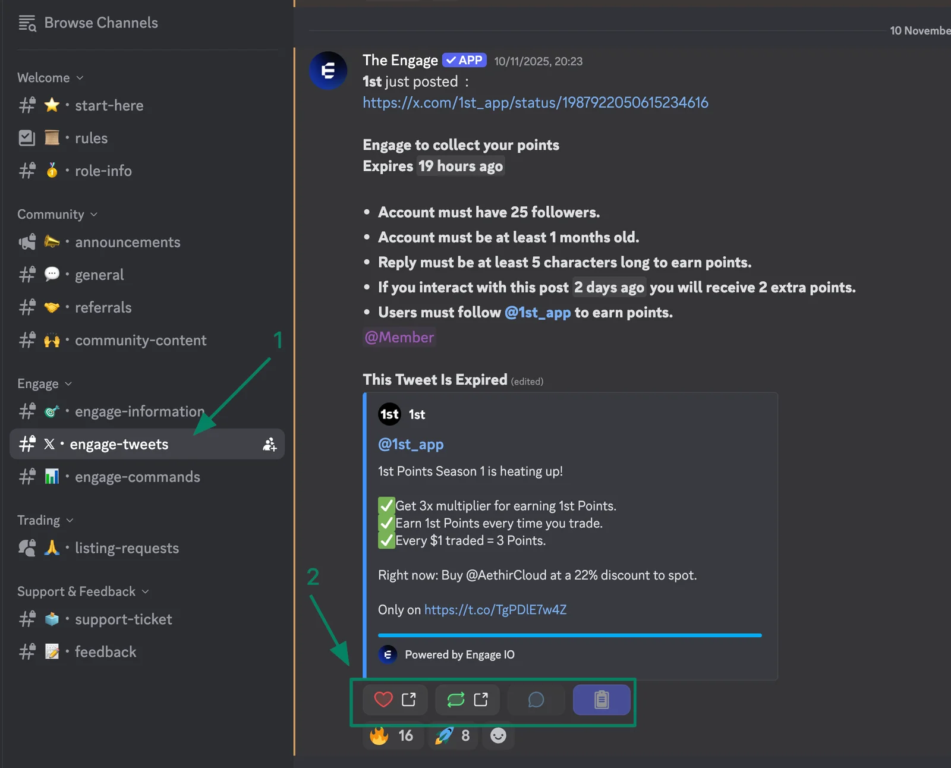951x768 pixels.
Task: Select the engage-tweets channel
Action: tap(147, 444)
